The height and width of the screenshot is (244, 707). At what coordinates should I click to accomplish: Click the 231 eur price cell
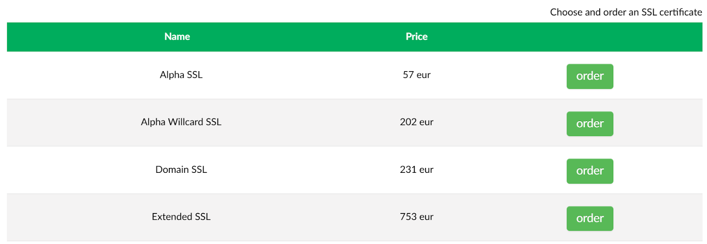pos(416,170)
